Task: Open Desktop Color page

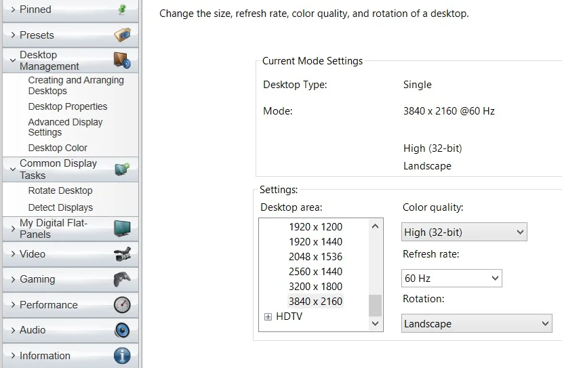Action: [58, 148]
